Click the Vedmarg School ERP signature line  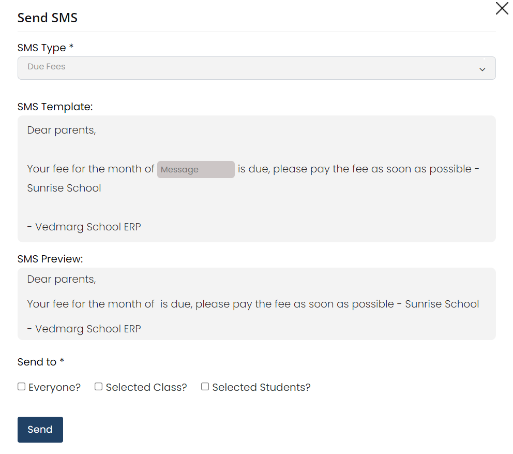84,226
